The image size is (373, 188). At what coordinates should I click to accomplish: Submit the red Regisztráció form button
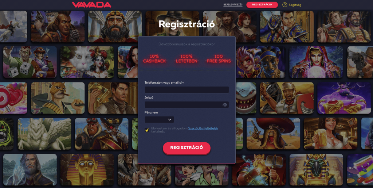tap(187, 148)
